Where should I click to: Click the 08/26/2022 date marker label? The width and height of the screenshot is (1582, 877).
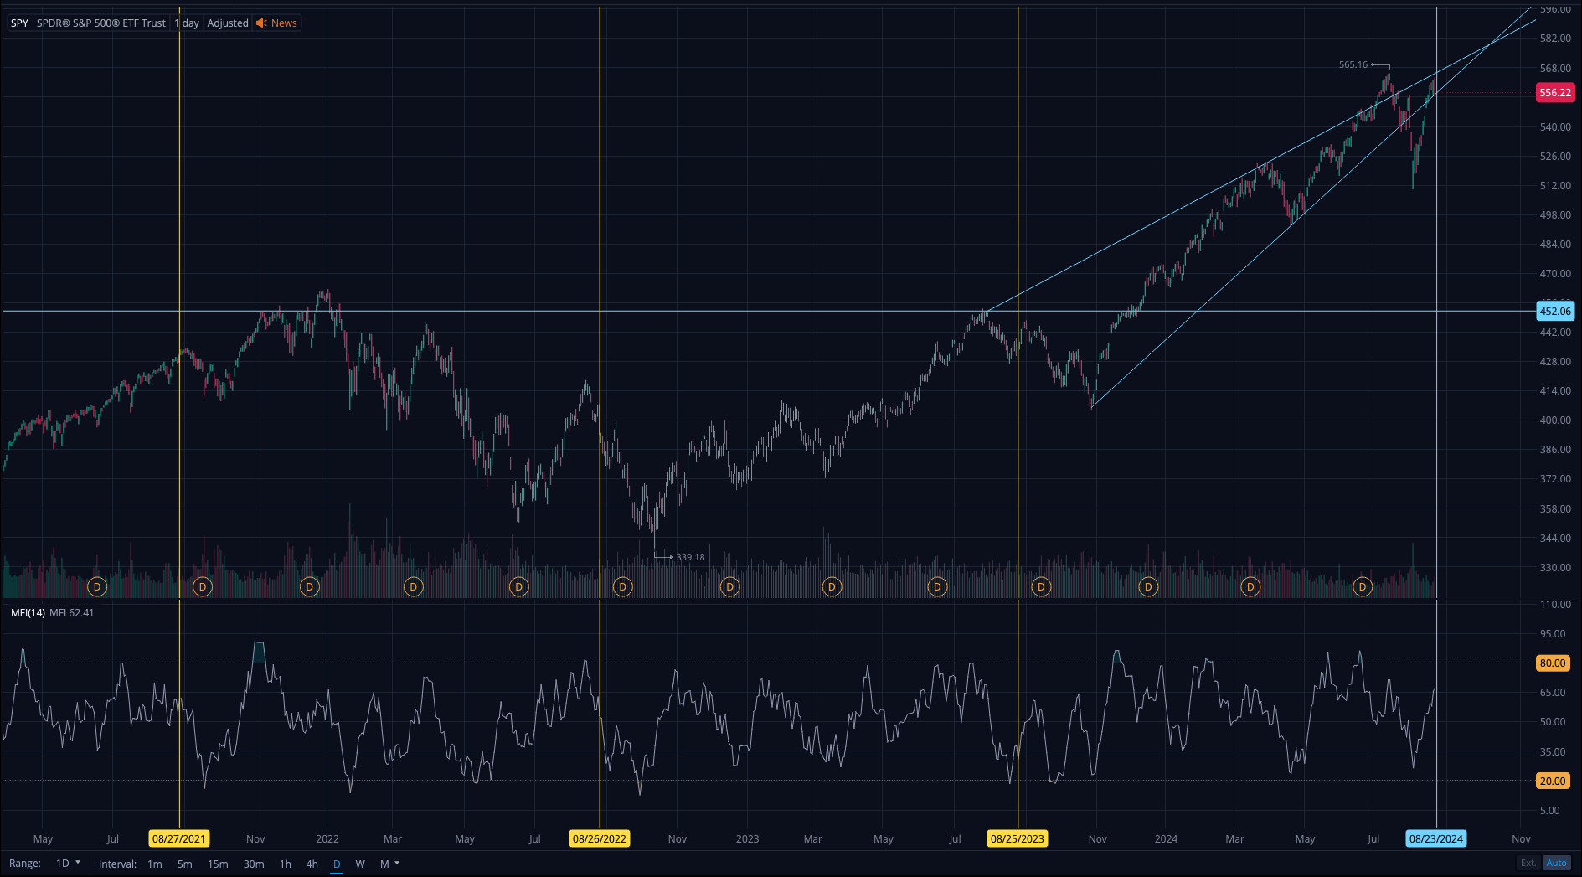click(x=599, y=838)
